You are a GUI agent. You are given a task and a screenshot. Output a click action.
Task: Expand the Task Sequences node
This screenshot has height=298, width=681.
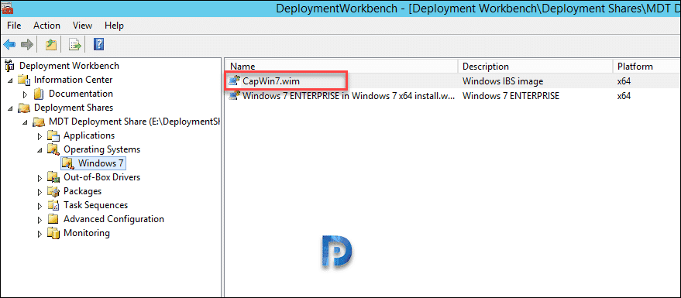[x=40, y=205]
